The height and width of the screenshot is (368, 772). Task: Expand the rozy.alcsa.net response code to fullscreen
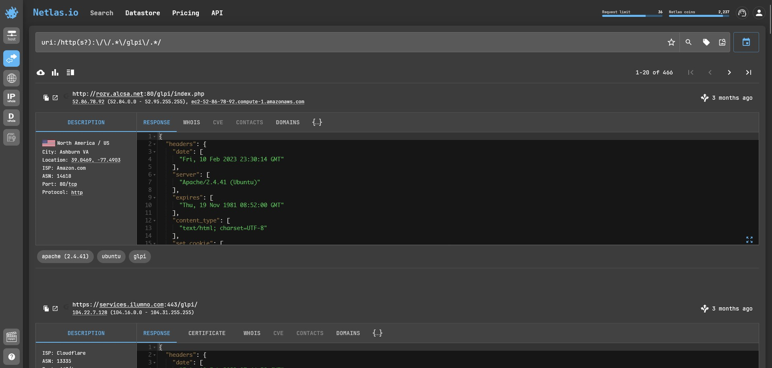(x=749, y=239)
